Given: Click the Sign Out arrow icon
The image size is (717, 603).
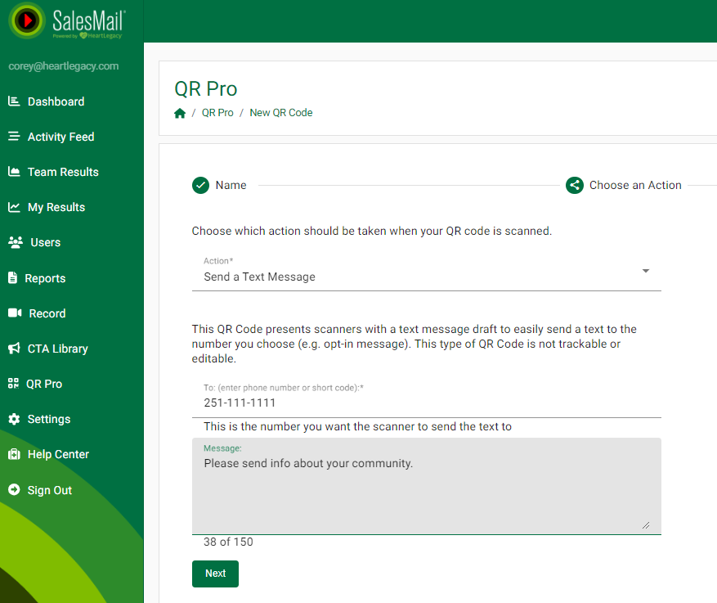Looking at the screenshot, I should pos(13,490).
